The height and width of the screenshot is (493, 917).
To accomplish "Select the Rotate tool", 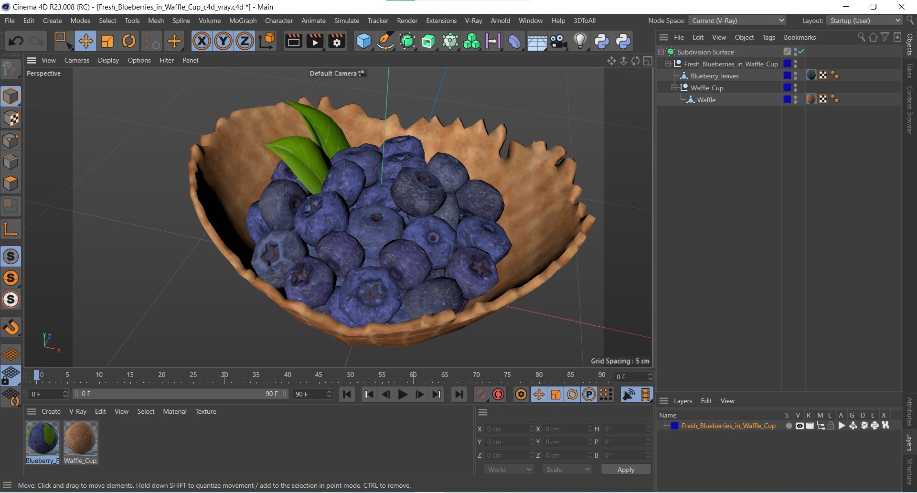I will click(x=129, y=41).
